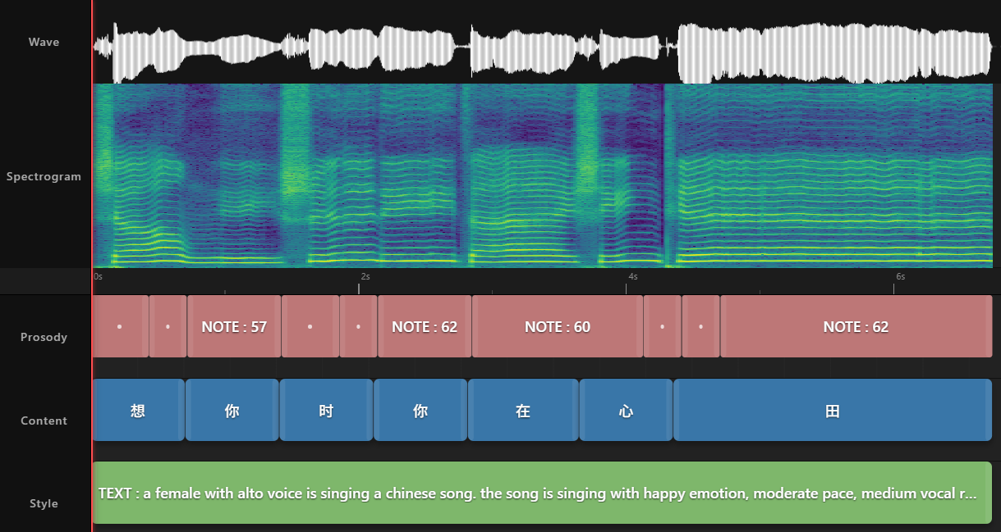Select the 田 content segment

833,410
